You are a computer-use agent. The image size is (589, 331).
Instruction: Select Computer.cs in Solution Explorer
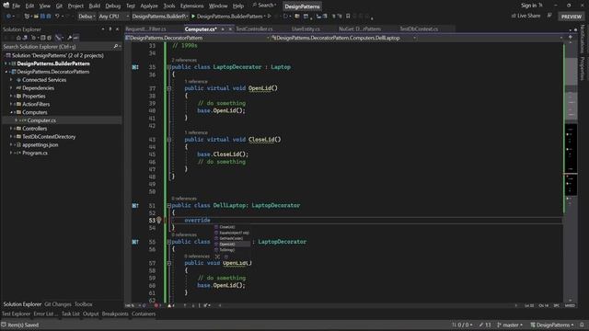pyautogui.click(x=41, y=120)
